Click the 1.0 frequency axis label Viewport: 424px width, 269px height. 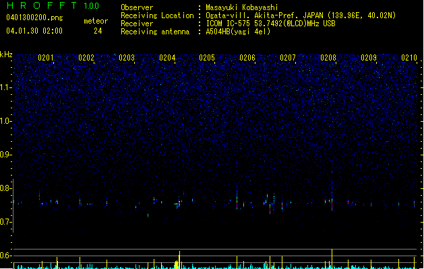click(6, 121)
